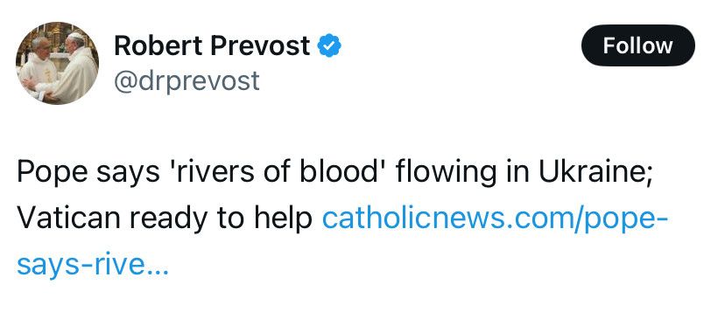This screenshot has height=319, width=725.
Task: Click the tweet's first line about Ukraine
Action: (334, 172)
